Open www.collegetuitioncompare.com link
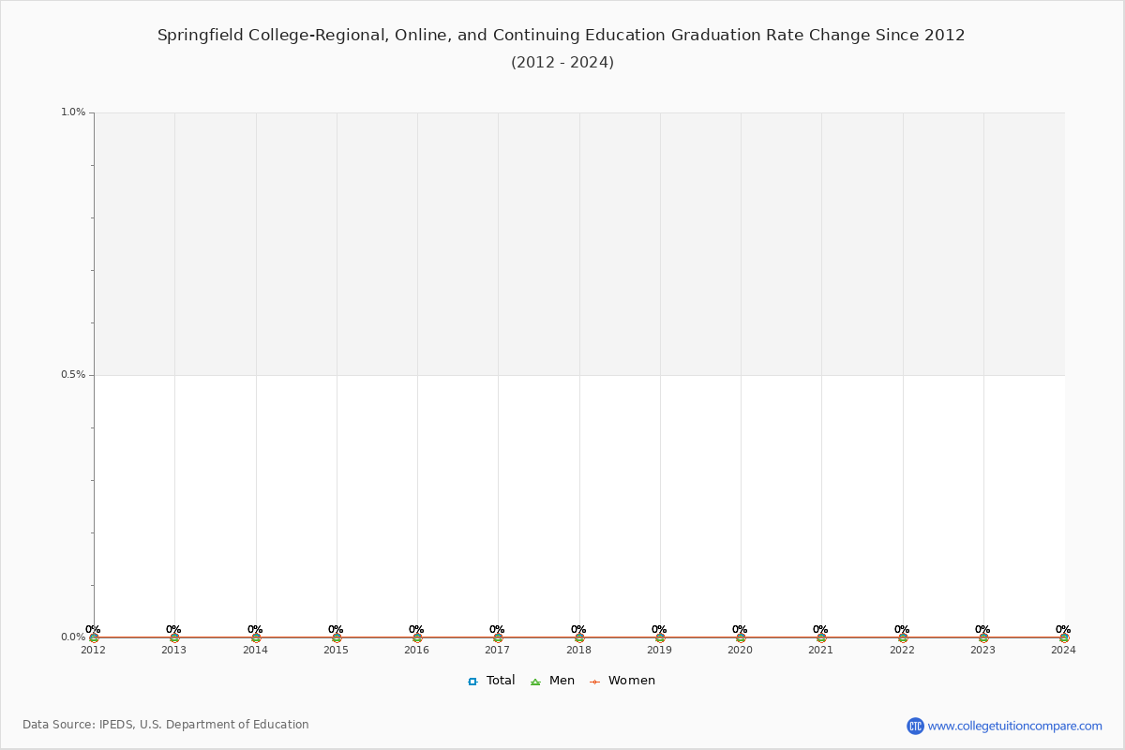 point(1014,726)
